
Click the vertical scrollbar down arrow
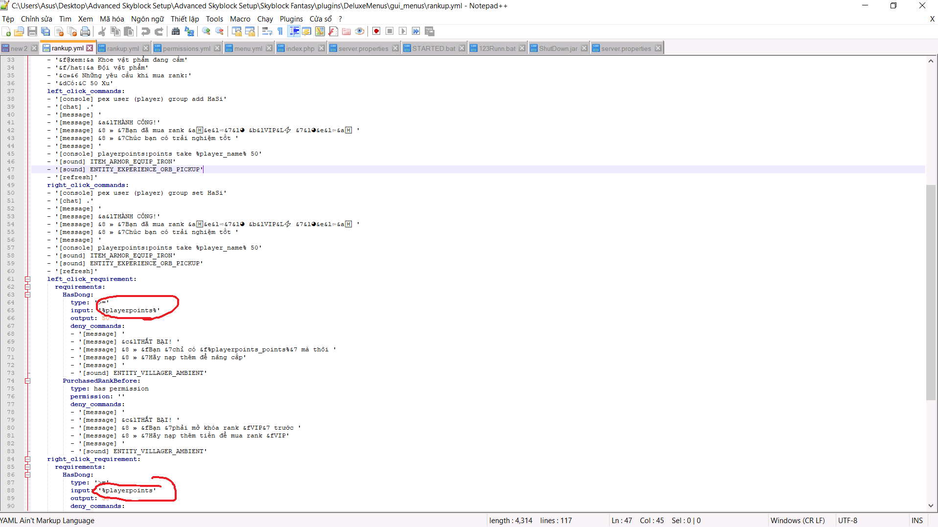[x=931, y=506]
